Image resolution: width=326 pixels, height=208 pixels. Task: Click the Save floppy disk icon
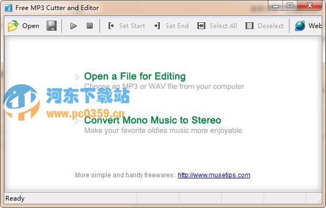pos(51,26)
